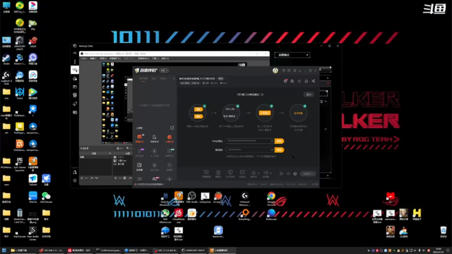Click the first screen-capture icon in Douyu bottom toolbar
This screenshot has width=452, height=254.
(206, 173)
